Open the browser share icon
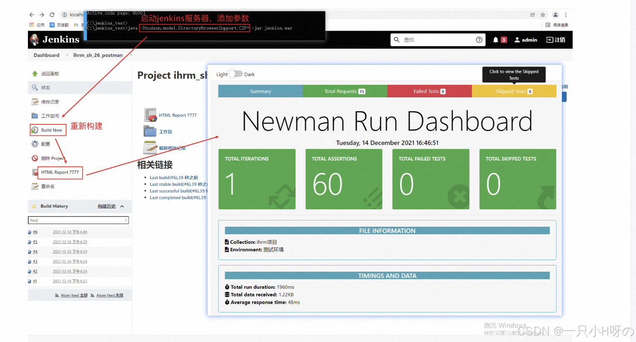This screenshot has width=636, height=342. tap(533, 15)
